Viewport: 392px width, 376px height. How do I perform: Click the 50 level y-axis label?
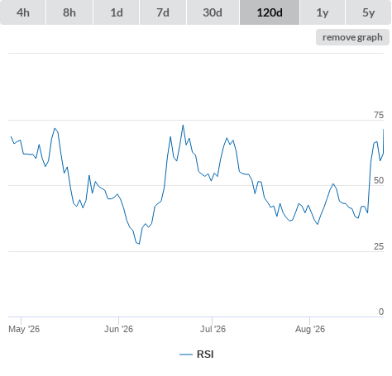(x=379, y=180)
